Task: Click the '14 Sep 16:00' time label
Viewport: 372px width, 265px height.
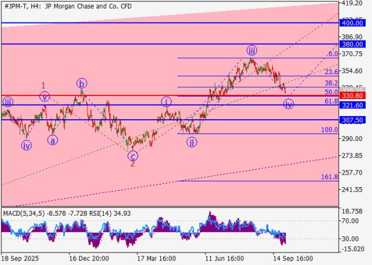Action: 293,259
